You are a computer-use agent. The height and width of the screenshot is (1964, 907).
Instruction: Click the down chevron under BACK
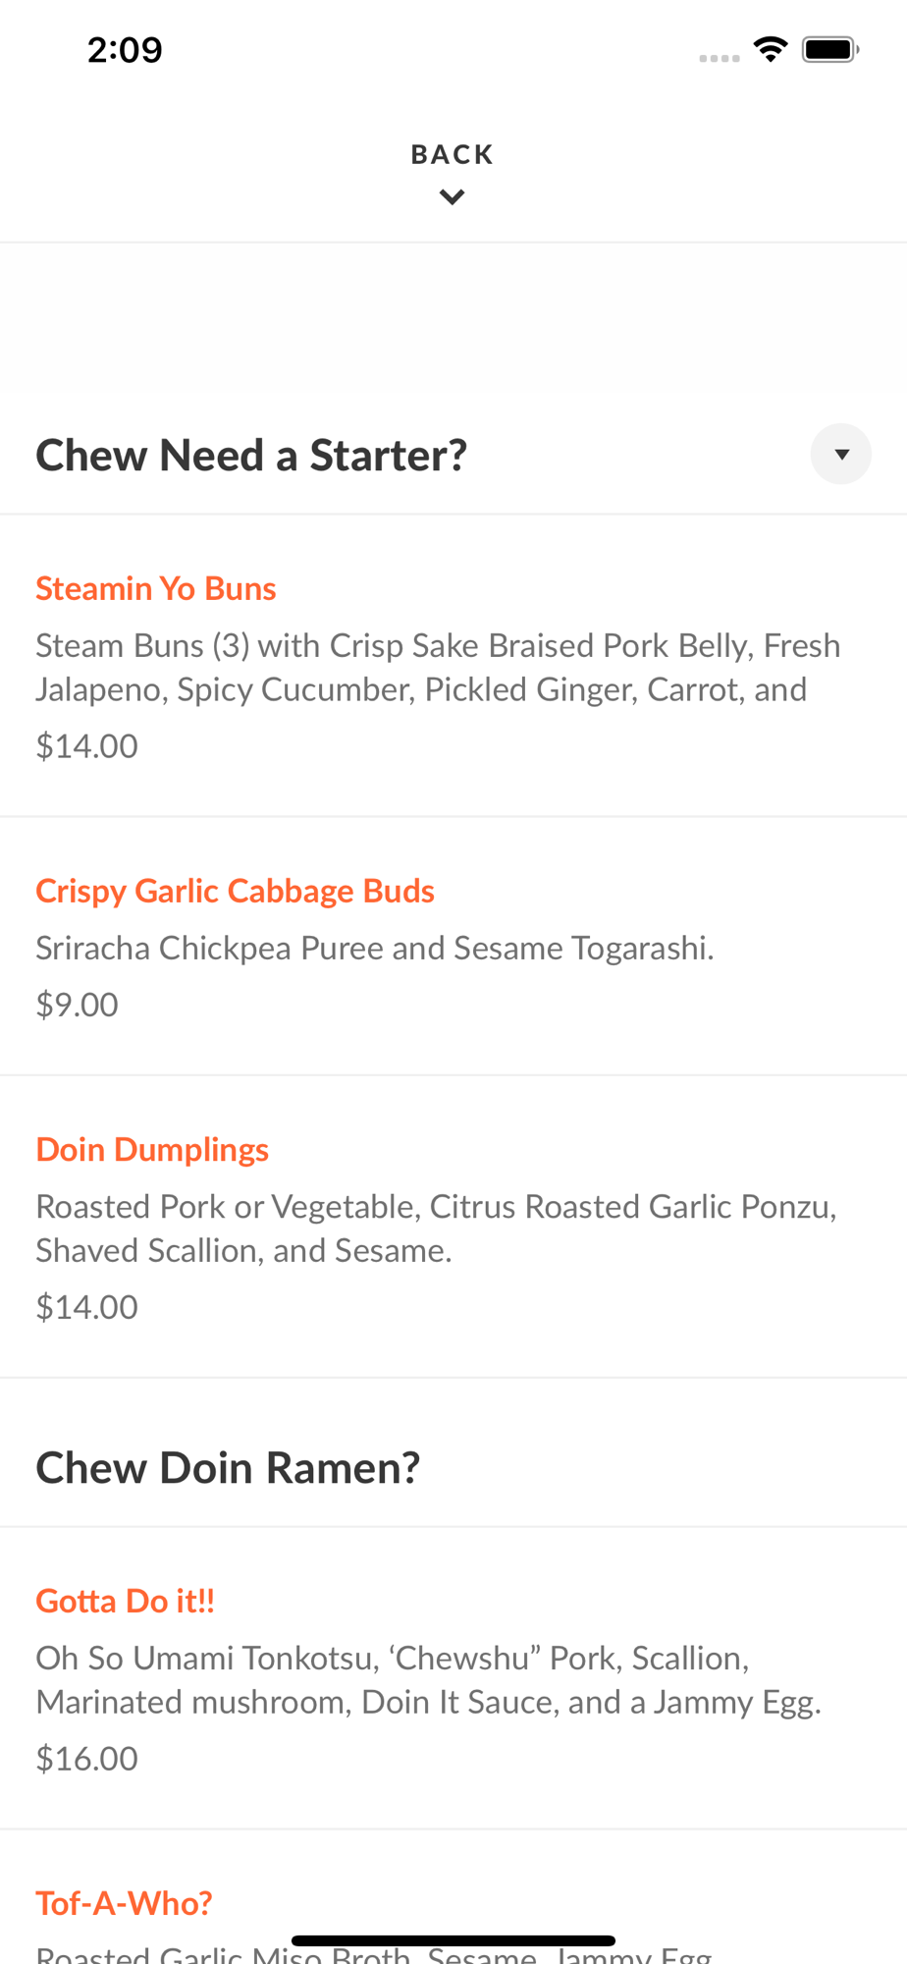tap(453, 197)
